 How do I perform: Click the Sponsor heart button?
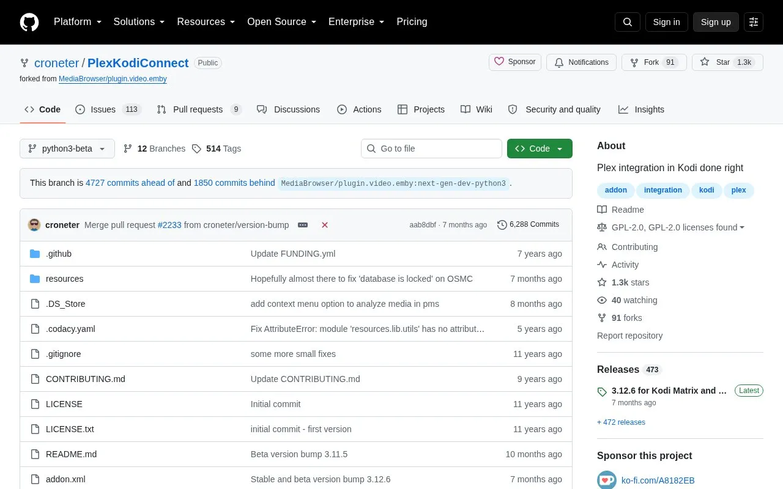tap(515, 62)
